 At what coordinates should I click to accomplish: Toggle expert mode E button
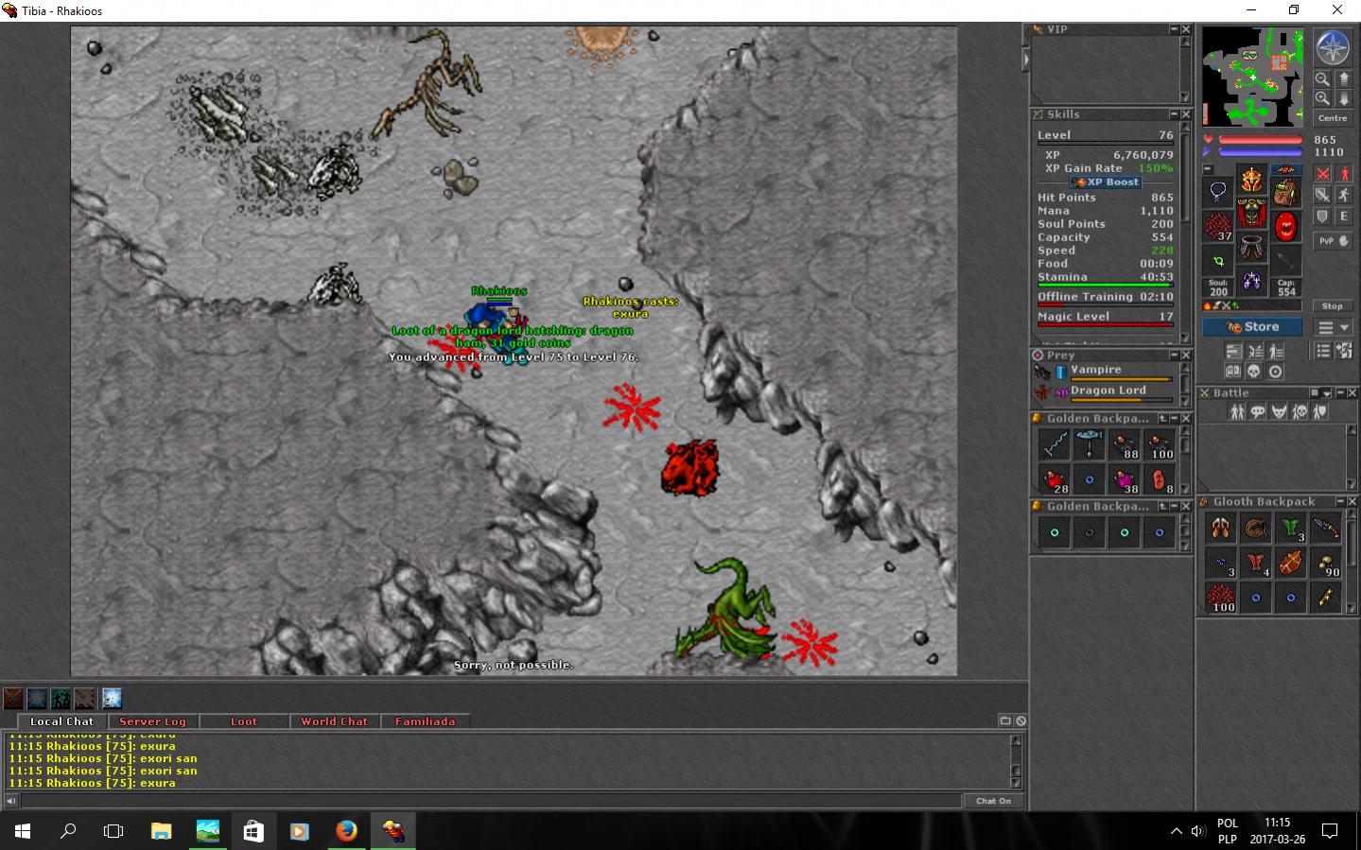pos(1345,217)
